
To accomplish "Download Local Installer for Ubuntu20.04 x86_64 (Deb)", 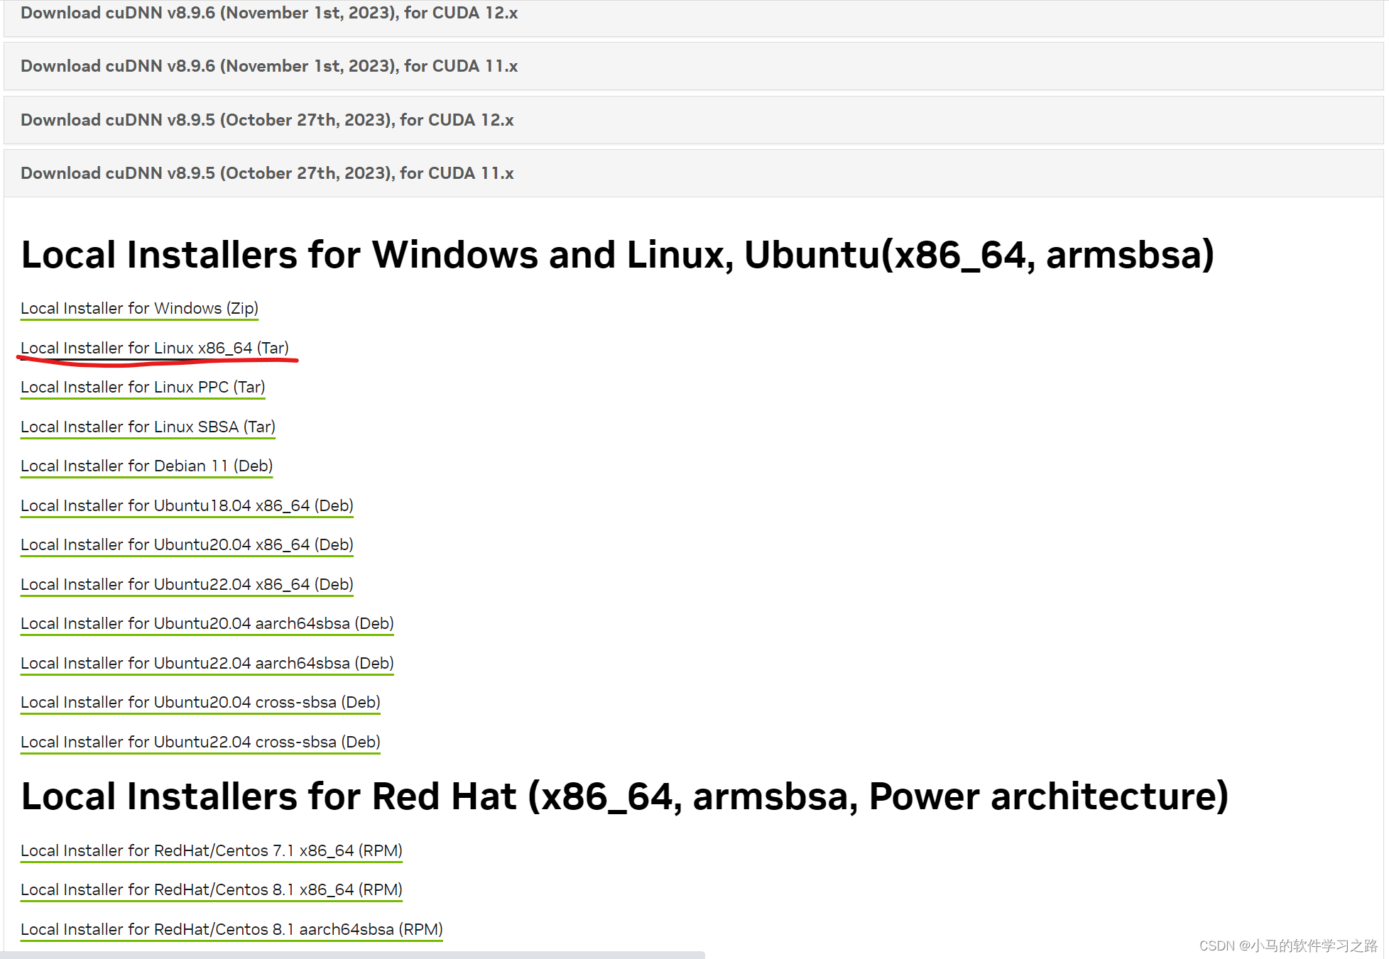I will click(x=186, y=544).
